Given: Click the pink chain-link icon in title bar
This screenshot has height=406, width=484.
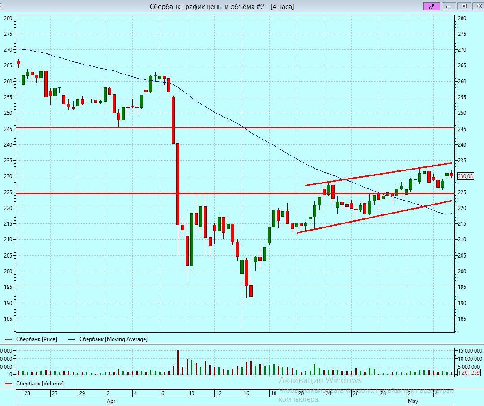Looking at the screenshot, I should coord(432,6).
